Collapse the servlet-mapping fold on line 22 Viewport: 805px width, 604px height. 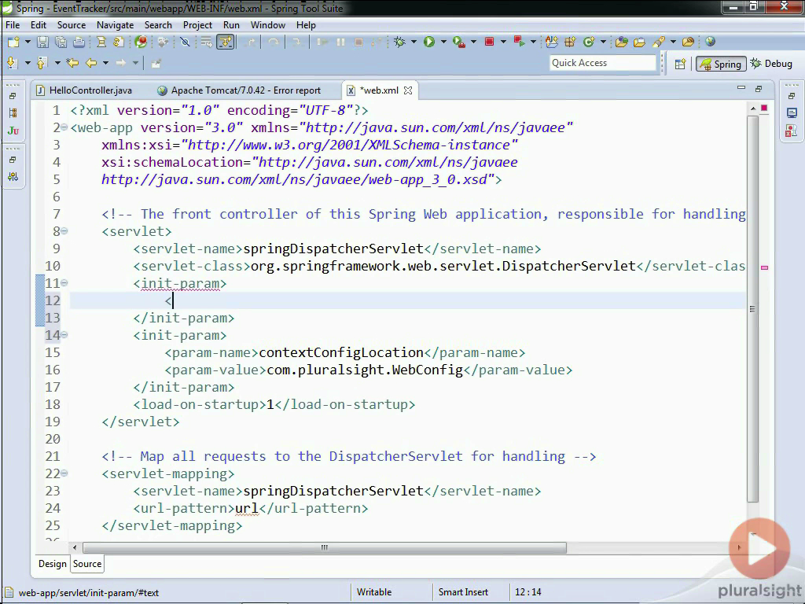(64, 473)
